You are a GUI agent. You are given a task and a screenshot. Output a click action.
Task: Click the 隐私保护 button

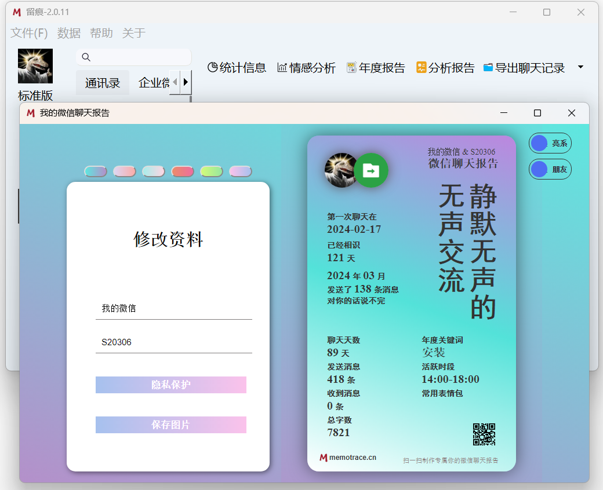[x=171, y=385]
